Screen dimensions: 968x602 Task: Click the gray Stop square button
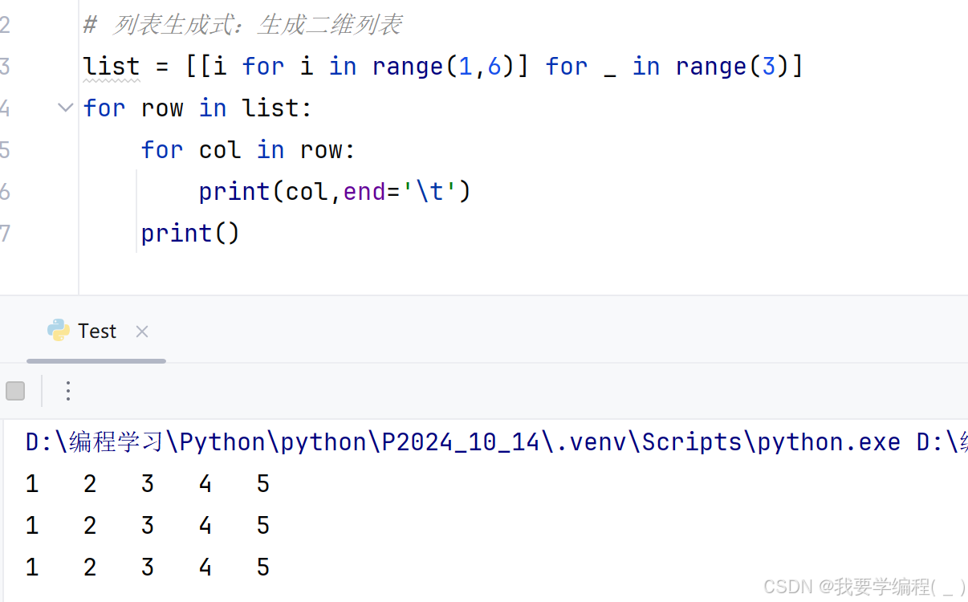15,391
